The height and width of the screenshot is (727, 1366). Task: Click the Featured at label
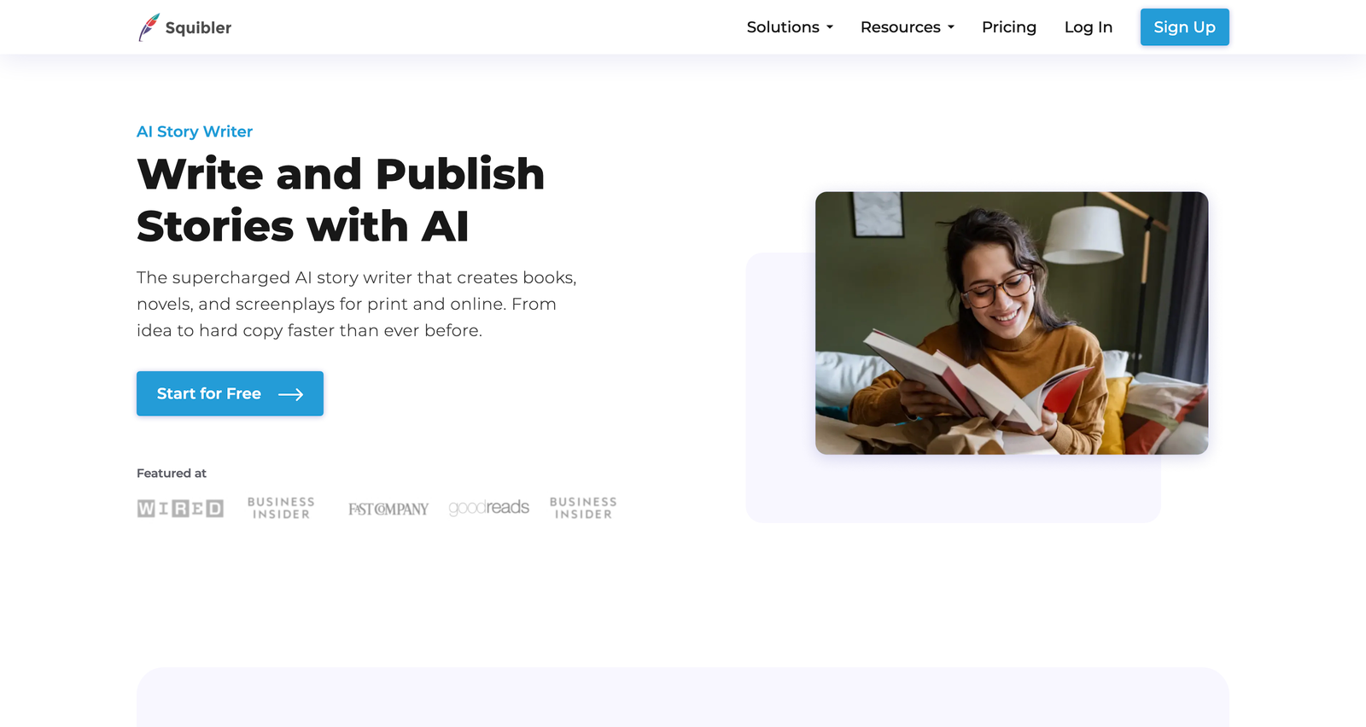tap(172, 474)
